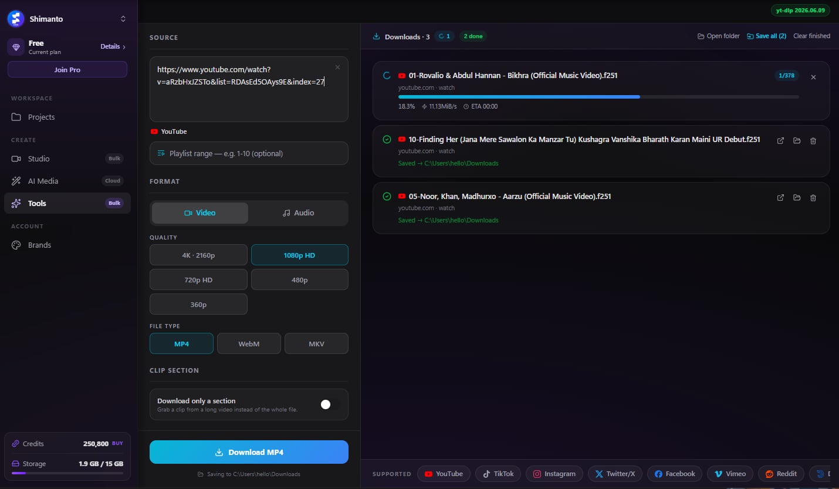
Task: Select 720p HD quality
Action: point(198,280)
